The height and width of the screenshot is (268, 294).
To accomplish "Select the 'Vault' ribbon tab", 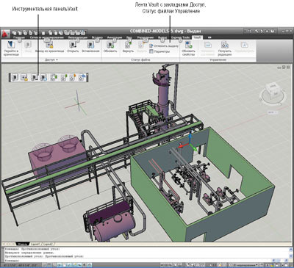I will (197, 37).
